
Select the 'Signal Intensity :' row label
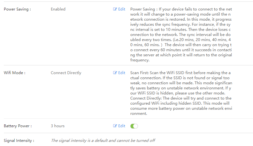[19, 141]
